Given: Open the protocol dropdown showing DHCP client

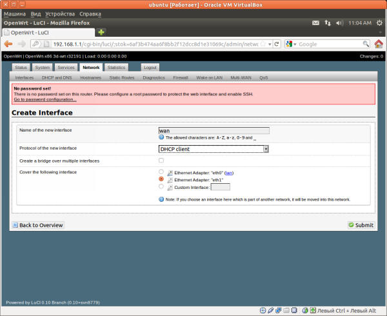Looking at the screenshot, I should pos(213,149).
